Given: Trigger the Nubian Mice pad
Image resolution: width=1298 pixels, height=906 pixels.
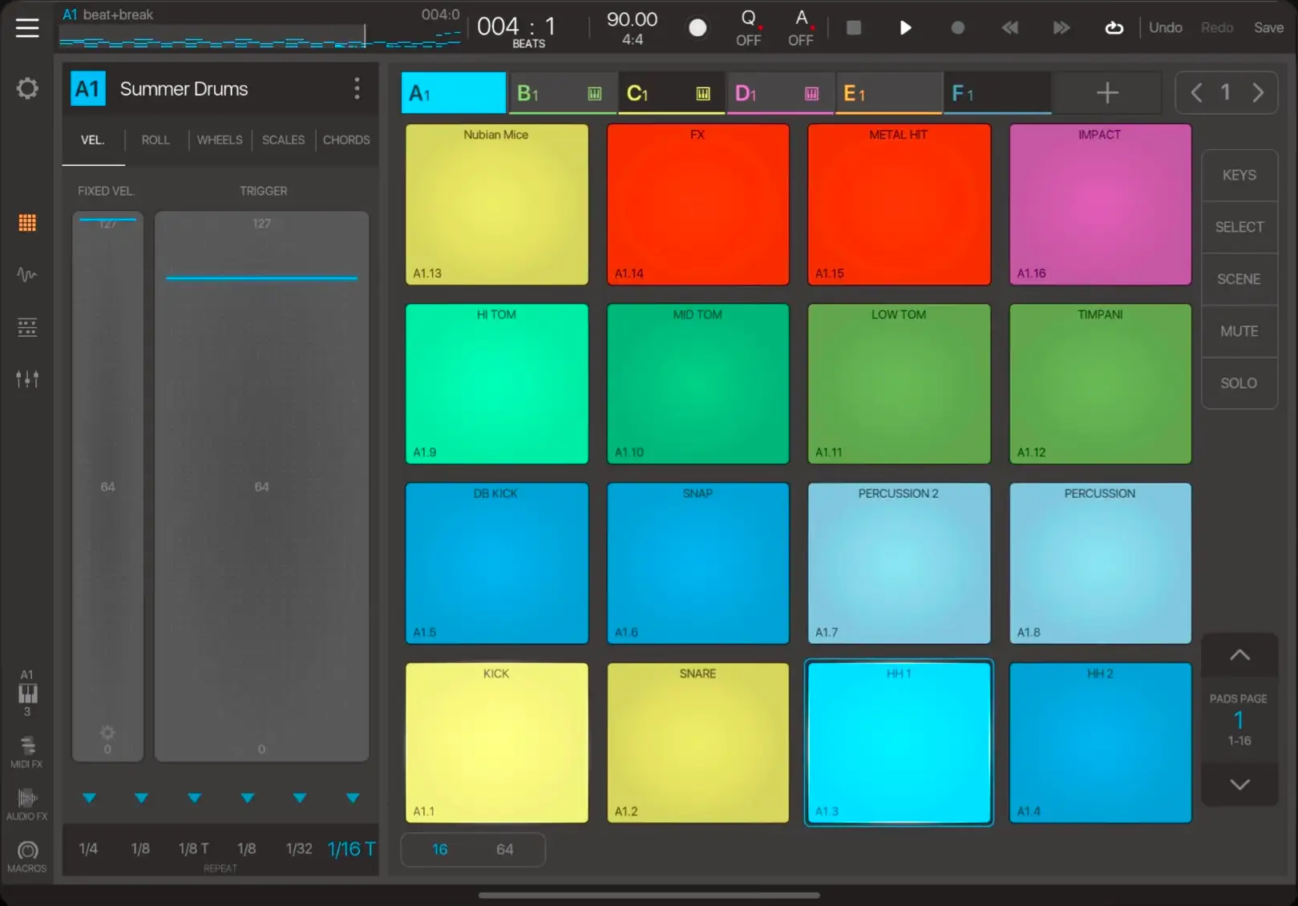Looking at the screenshot, I should [496, 204].
